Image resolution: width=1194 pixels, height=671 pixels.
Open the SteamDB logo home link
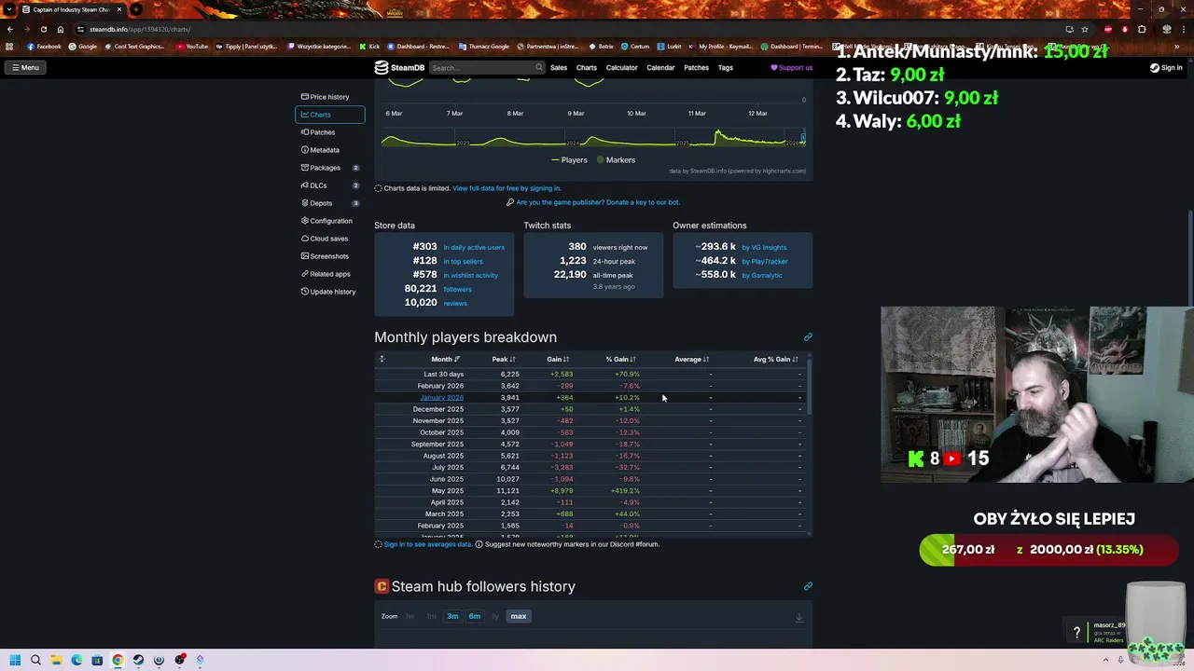399,67
